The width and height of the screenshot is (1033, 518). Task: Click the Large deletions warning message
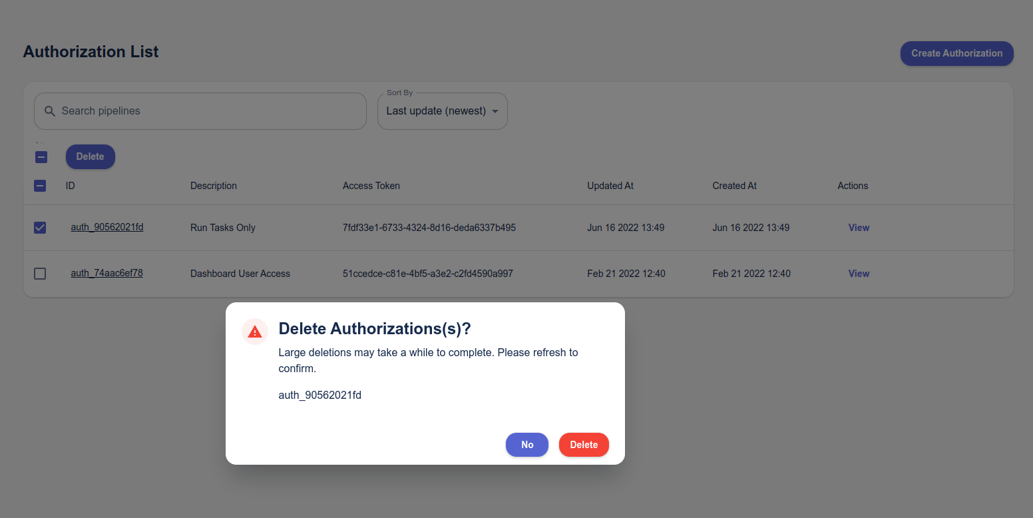pos(429,360)
